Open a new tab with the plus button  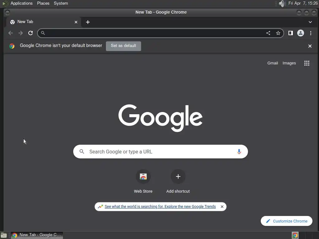[88, 22]
